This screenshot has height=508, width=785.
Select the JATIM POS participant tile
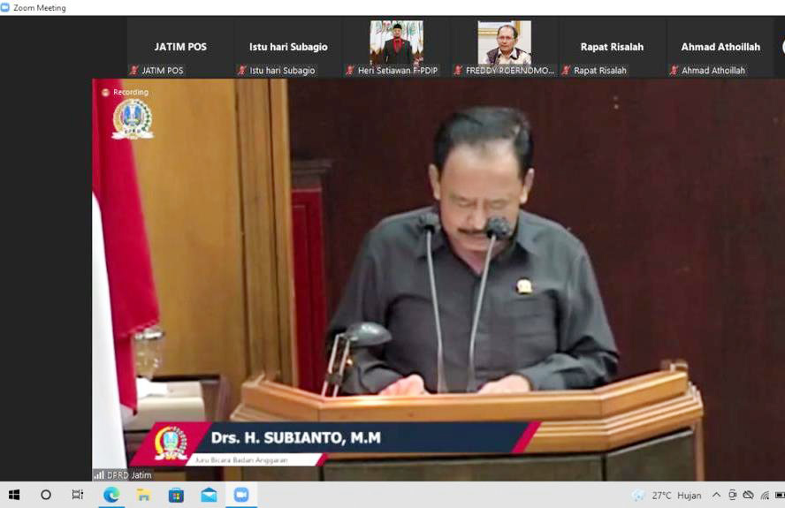click(x=180, y=47)
